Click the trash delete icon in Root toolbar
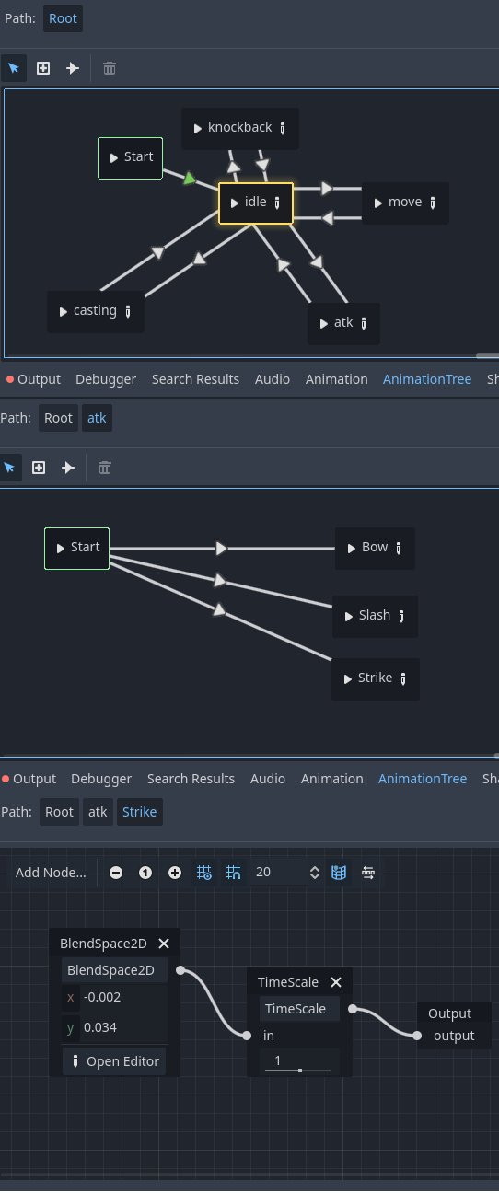The width and height of the screenshot is (499, 1193). click(x=110, y=68)
